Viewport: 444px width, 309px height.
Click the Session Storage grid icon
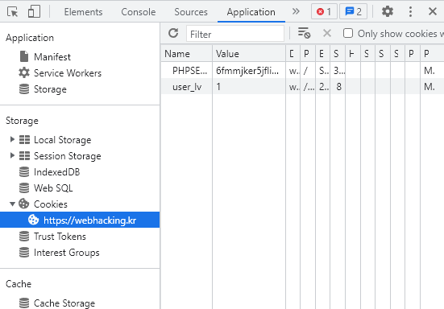pos(24,156)
